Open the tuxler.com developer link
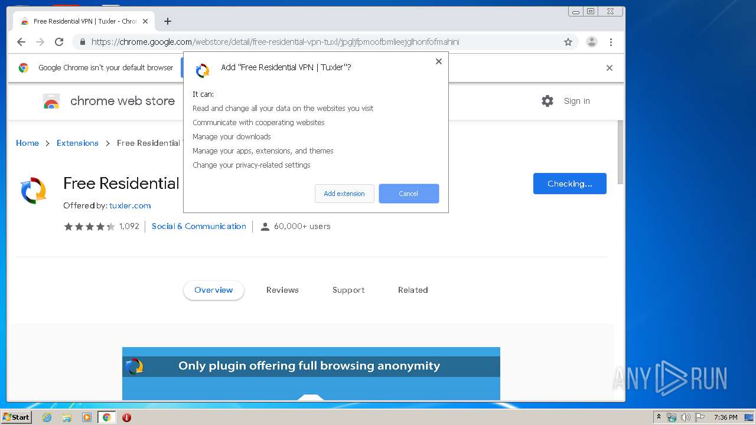The height and width of the screenshot is (425, 756). click(x=130, y=205)
